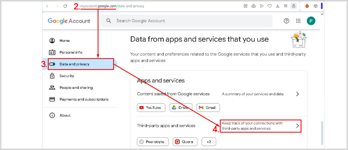Select Home in the sidebar
This screenshot has width=348, height=150.
coord(80,41)
